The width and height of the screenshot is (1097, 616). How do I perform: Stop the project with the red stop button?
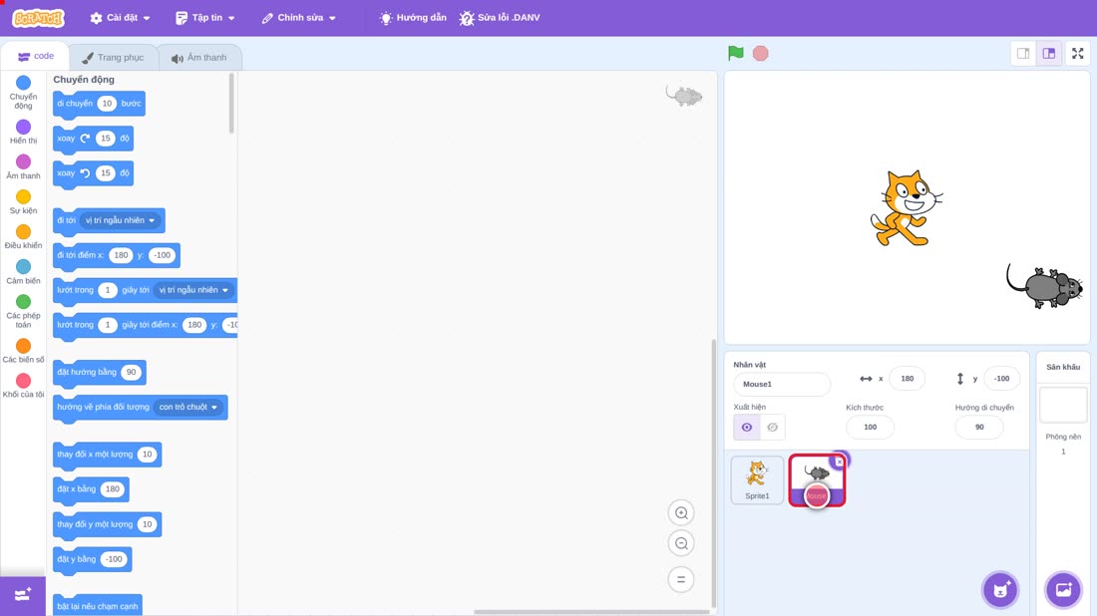tap(761, 53)
